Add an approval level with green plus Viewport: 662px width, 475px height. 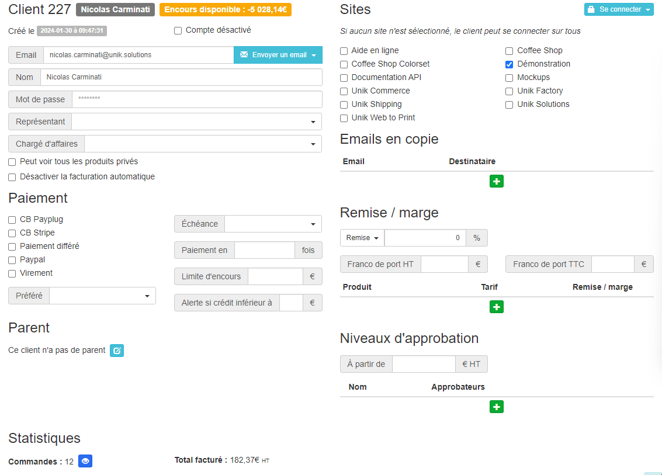tap(496, 407)
